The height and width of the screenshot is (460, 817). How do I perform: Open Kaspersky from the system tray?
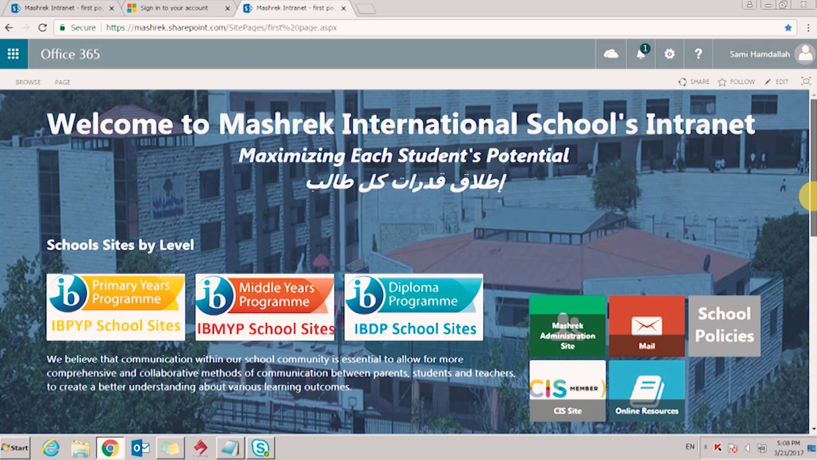tap(718, 448)
